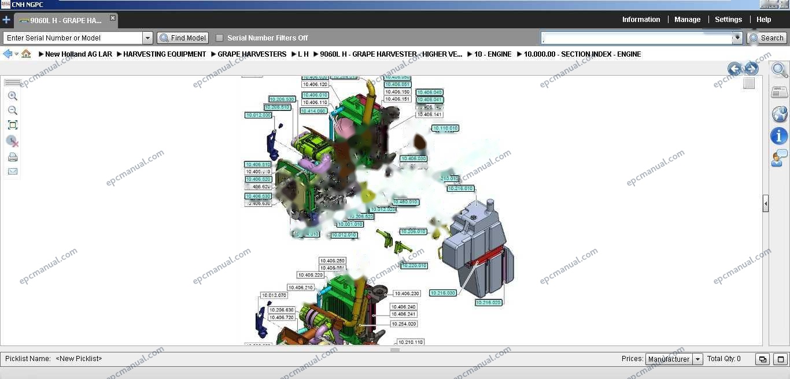Open the Help menu
This screenshot has width=790, height=379.
click(x=763, y=20)
